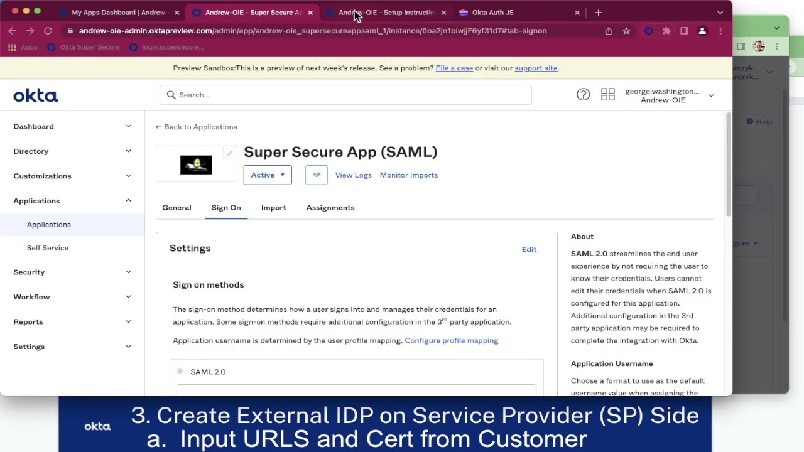
Task: Close the Okta Auth JS tab
Action: [577, 13]
